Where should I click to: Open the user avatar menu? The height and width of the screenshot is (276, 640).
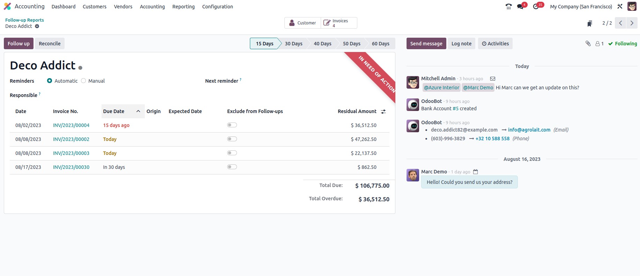(632, 6)
